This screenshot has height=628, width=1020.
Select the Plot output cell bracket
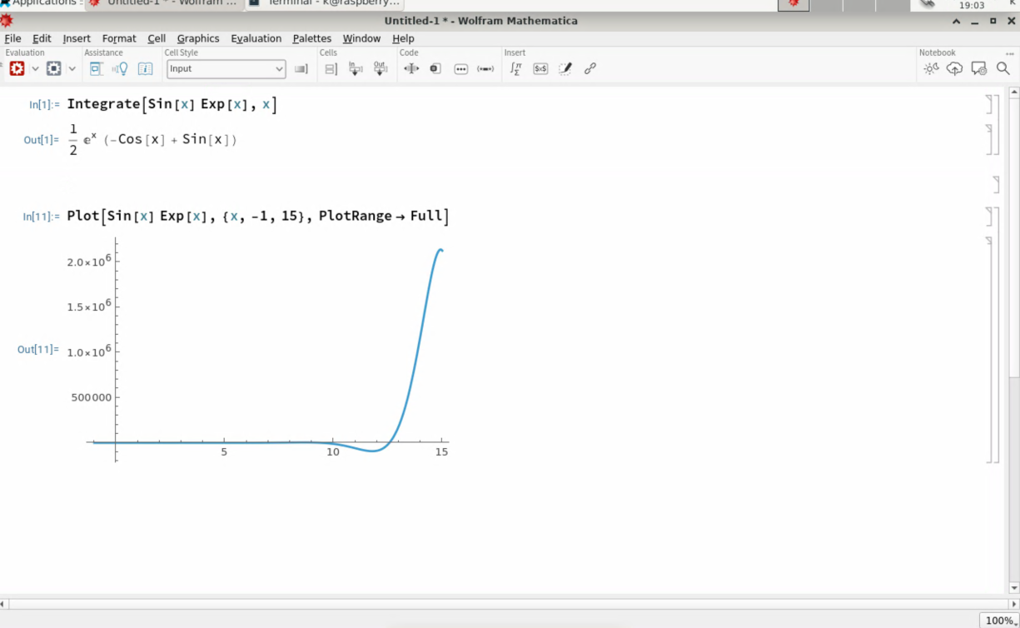(x=989, y=350)
